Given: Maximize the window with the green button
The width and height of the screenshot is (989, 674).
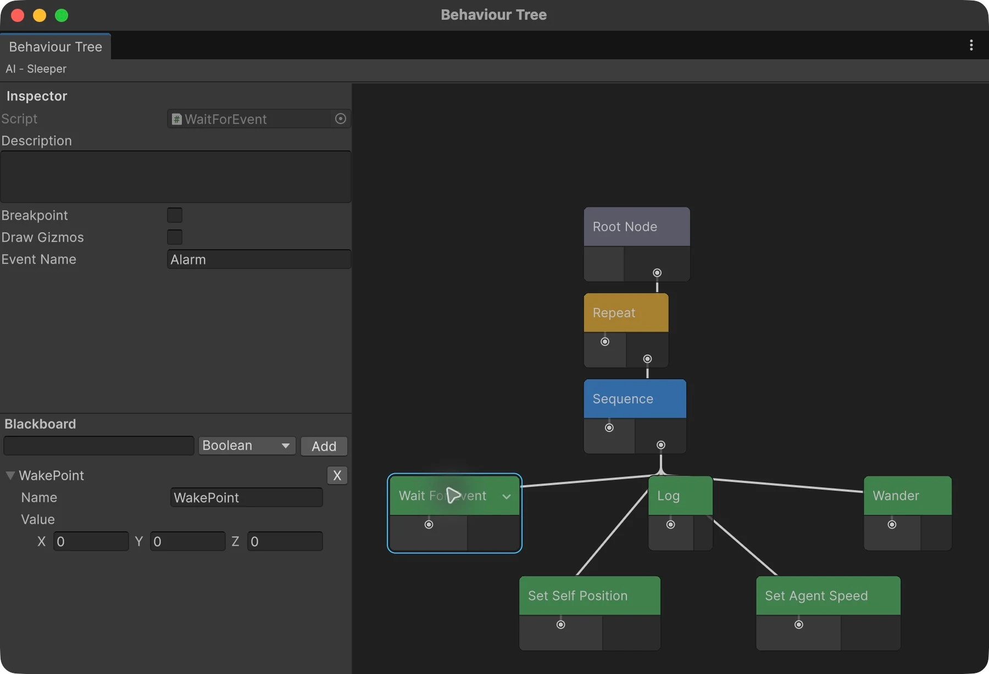Looking at the screenshot, I should [x=62, y=15].
